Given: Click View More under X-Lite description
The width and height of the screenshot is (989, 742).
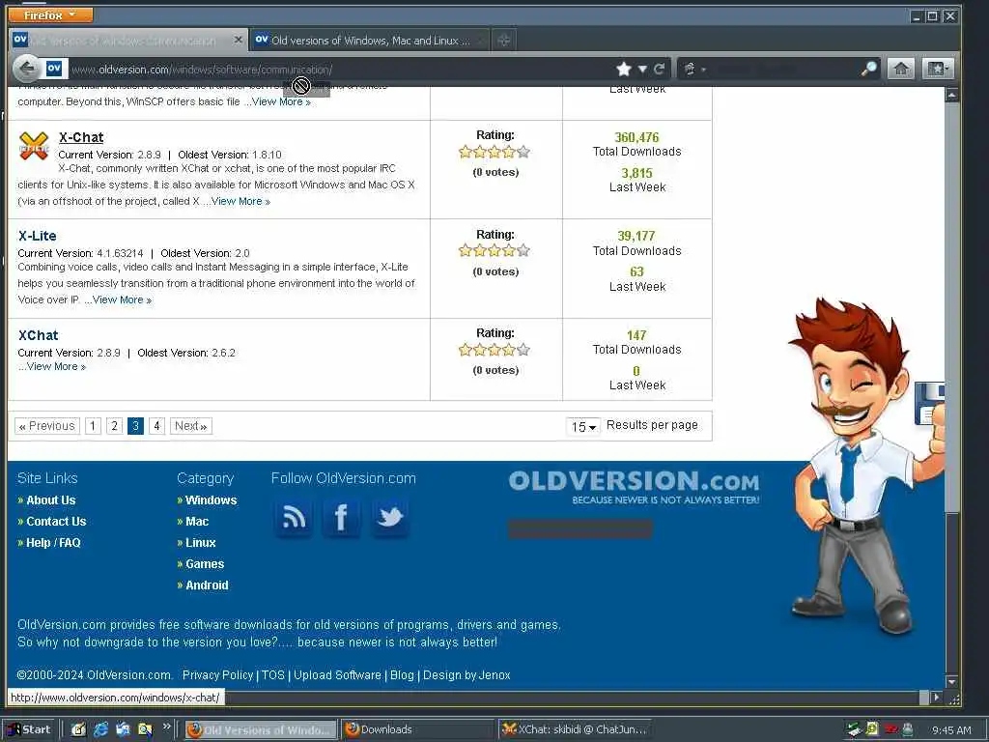Looking at the screenshot, I should point(122,300).
